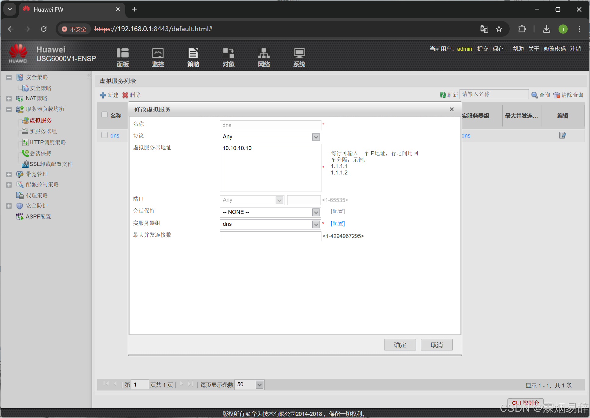The height and width of the screenshot is (418, 590).
Task: Click the 确定 confirm button
Action: 400,345
